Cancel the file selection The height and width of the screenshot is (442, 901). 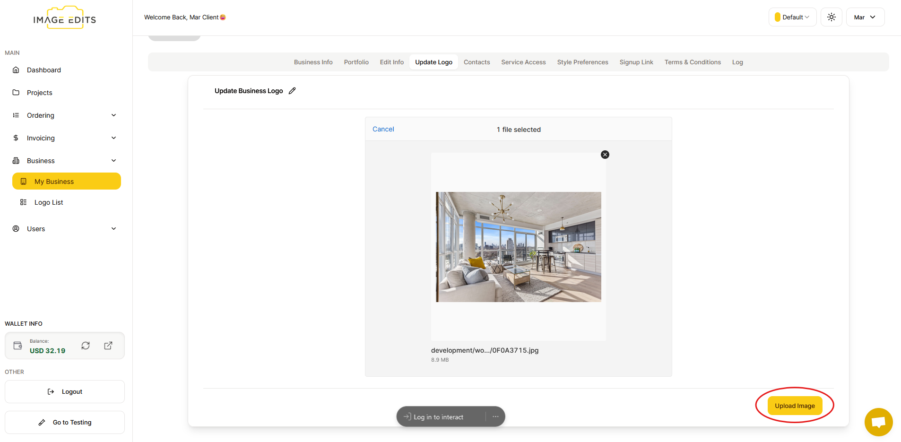pos(383,129)
